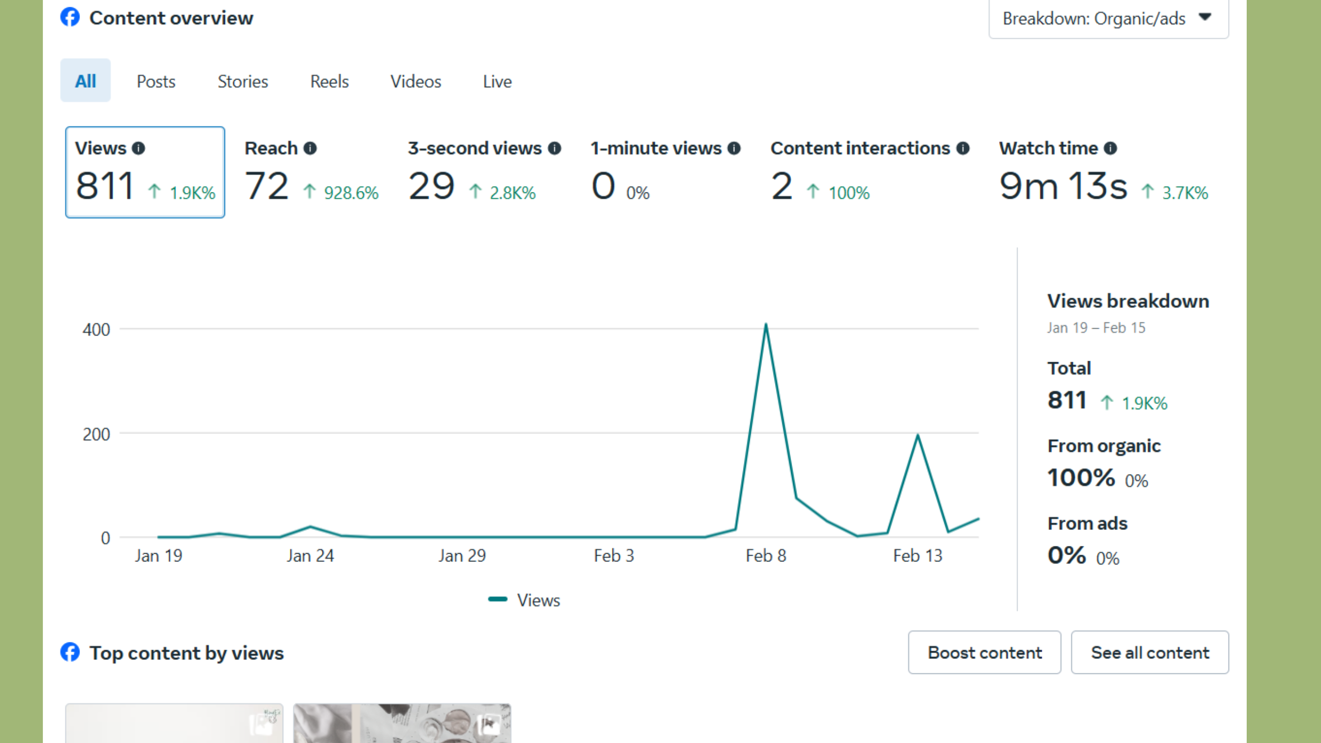Click the See all content button

coord(1150,652)
